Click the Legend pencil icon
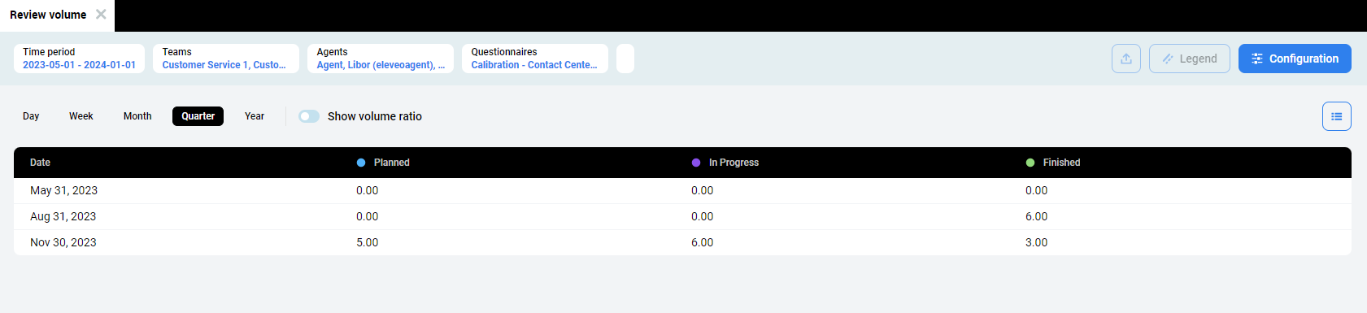1367x313 pixels. click(1168, 59)
